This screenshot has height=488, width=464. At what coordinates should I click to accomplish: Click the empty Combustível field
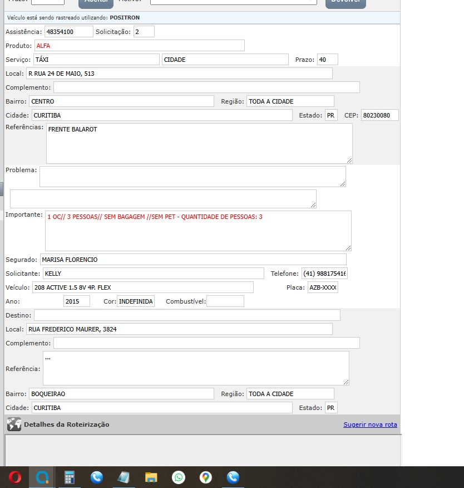click(x=225, y=301)
